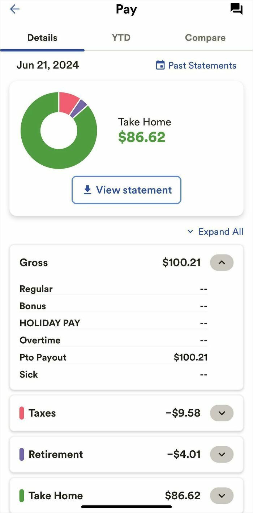Click the View statement button

126,190
